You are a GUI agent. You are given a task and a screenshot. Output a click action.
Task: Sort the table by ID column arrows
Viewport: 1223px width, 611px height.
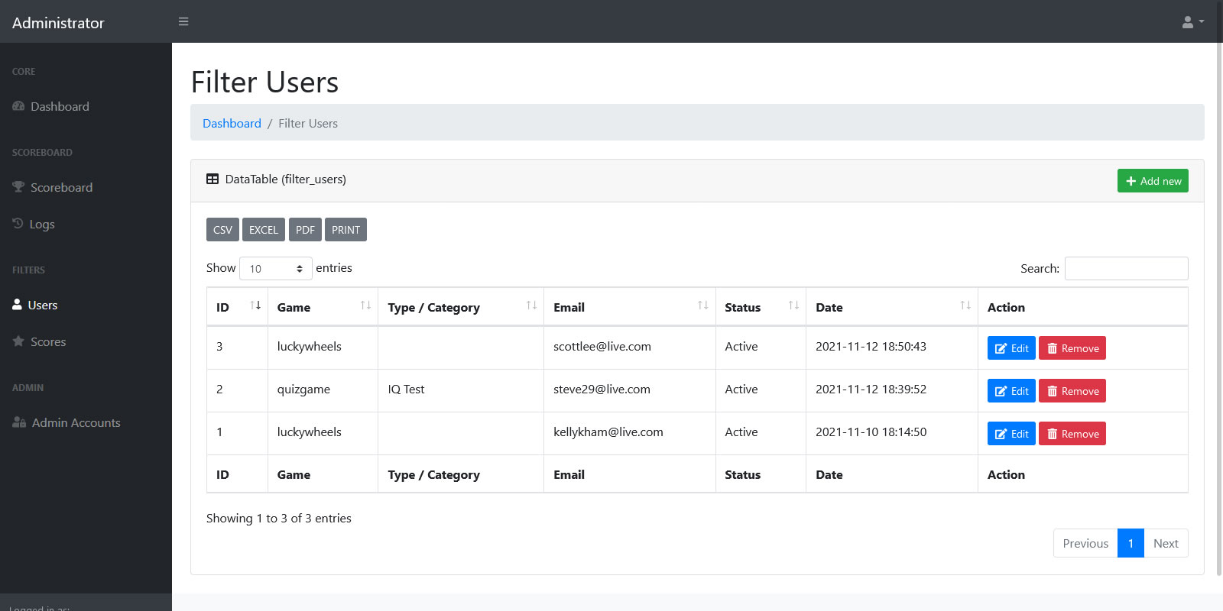pyautogui.click(x=255, y=306)
